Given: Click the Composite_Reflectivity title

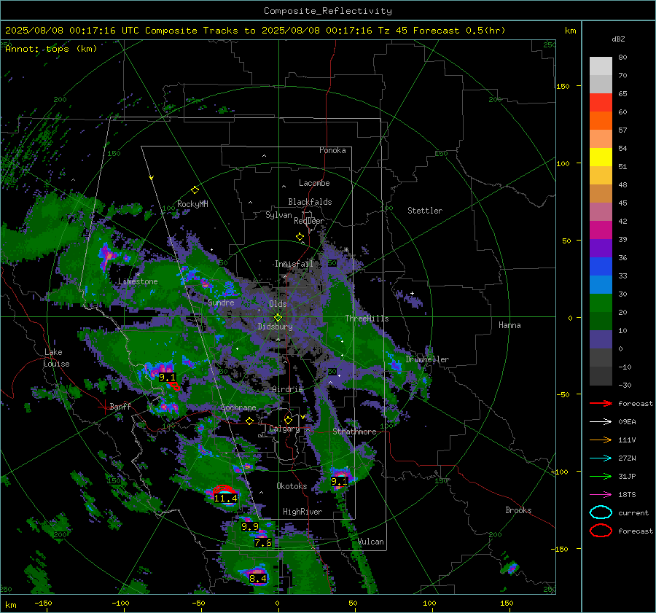Looking at the screenshot, I should pos(328,11).
